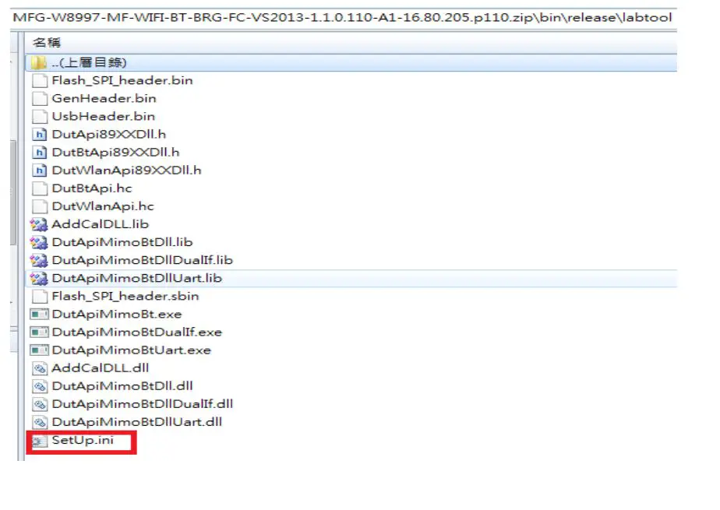Click the DutApiMimoBtUart.exe executable icon
The width and height of the screenshot is (720, 510).
[40, 350]
